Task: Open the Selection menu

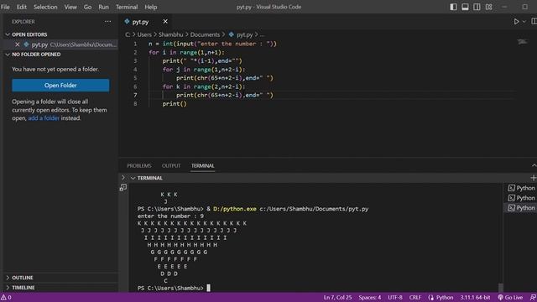Action: click(x=45, y=7)
